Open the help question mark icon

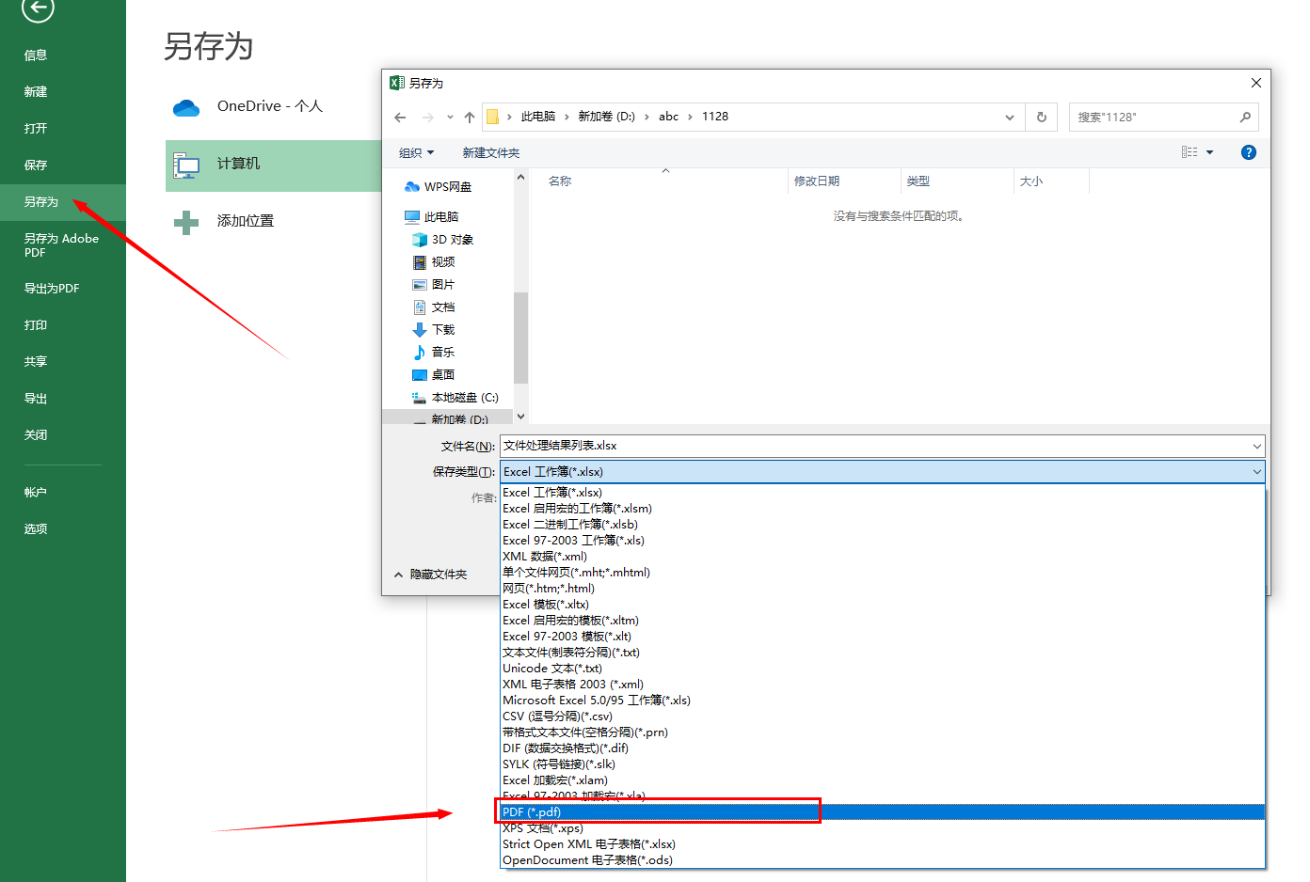coord(1248,152)
